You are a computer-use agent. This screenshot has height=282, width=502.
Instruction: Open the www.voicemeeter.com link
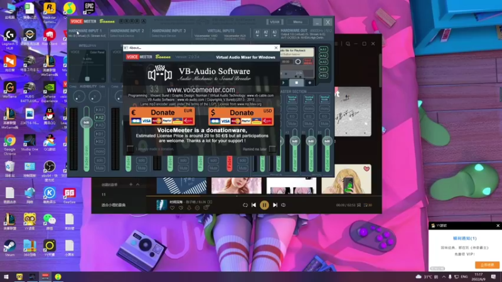pos(201,90)
